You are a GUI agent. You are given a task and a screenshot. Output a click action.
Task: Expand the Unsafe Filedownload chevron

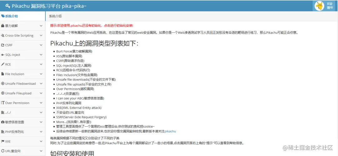[41, 84]
